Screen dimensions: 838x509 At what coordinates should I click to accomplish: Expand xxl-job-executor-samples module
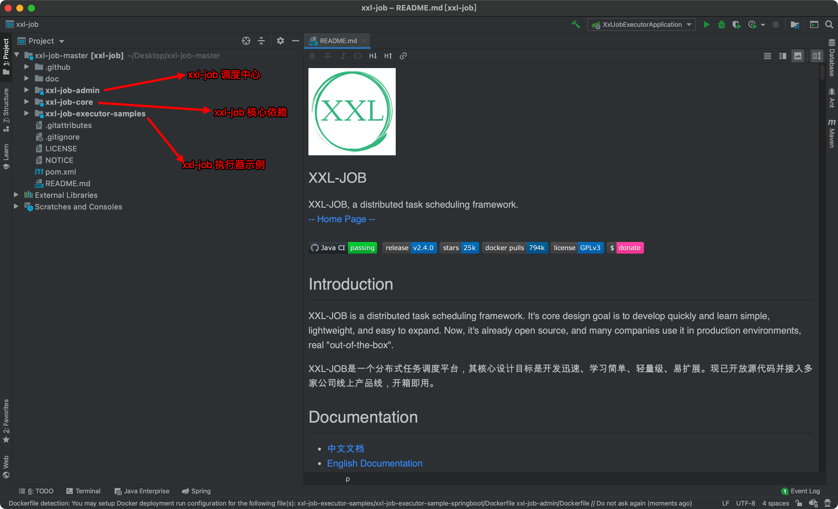coord(26,113)
